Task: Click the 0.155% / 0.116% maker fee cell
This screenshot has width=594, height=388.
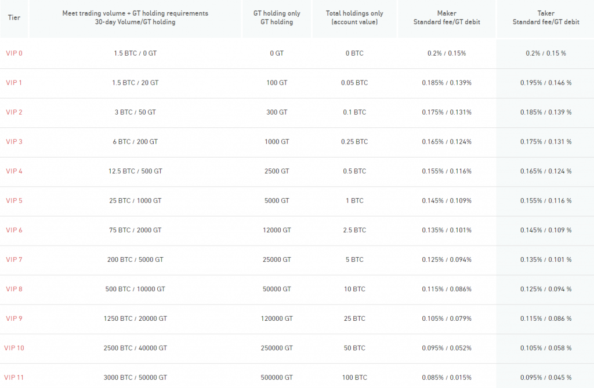Action: pos(446,171)
